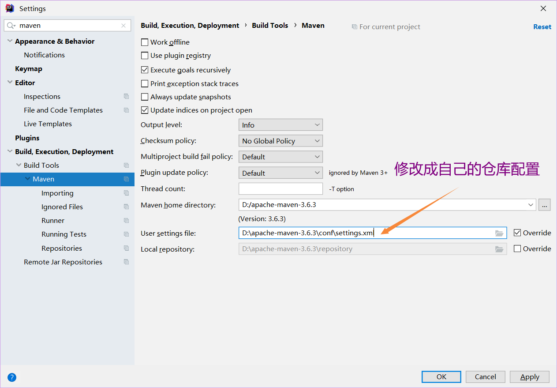This screenshot has height=388, width=557.
Task: Click Build, Execution, Deployment breadcrumb
Action: point(190,26)
